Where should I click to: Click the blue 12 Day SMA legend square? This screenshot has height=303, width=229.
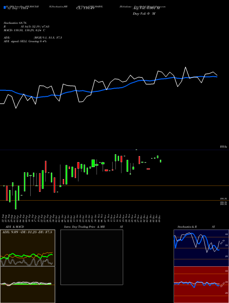point(5,8)
